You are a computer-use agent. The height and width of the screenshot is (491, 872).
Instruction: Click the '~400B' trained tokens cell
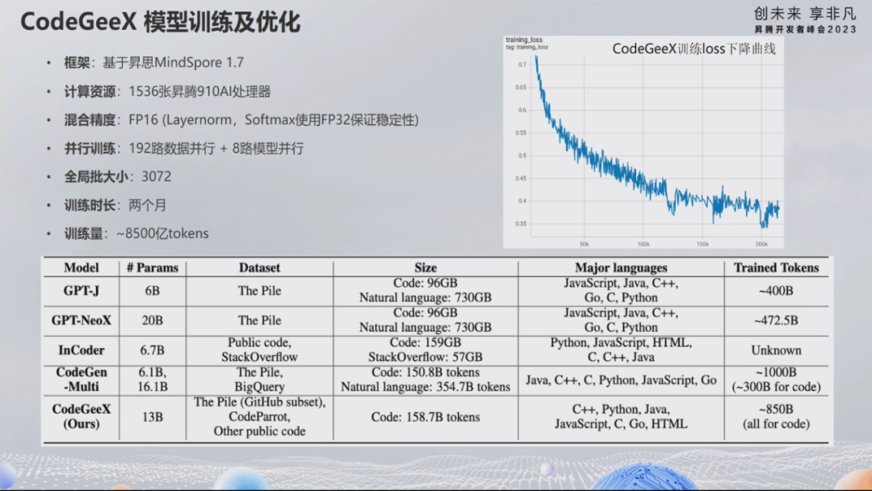point(777,291)
